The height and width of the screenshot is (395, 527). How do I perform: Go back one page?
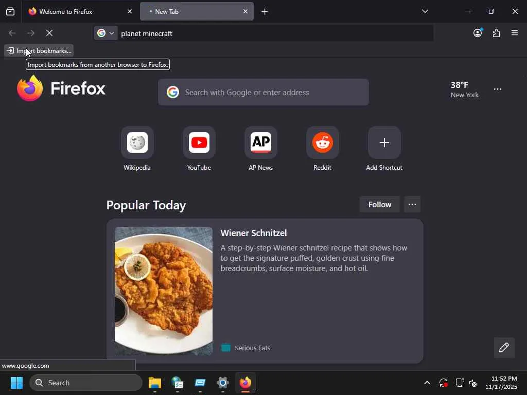[x=12, y=33]
